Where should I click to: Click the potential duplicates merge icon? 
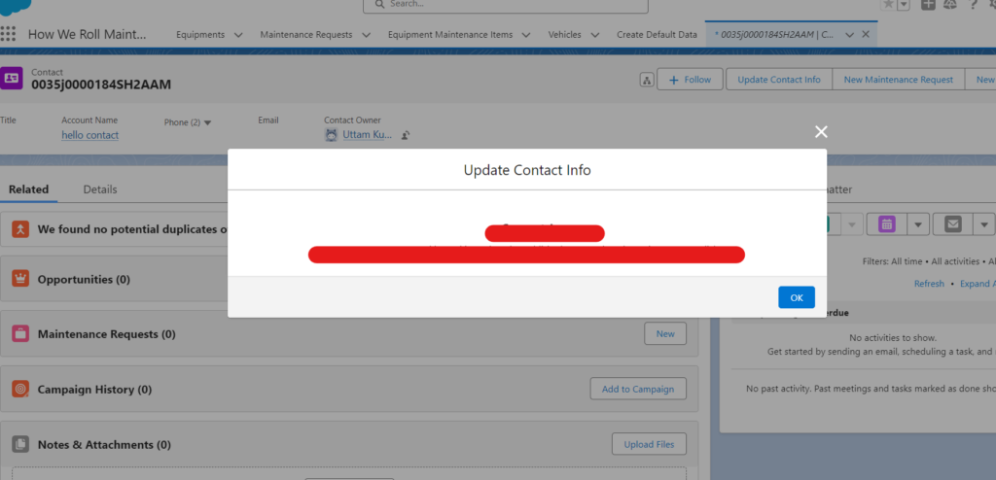(20, 229)
